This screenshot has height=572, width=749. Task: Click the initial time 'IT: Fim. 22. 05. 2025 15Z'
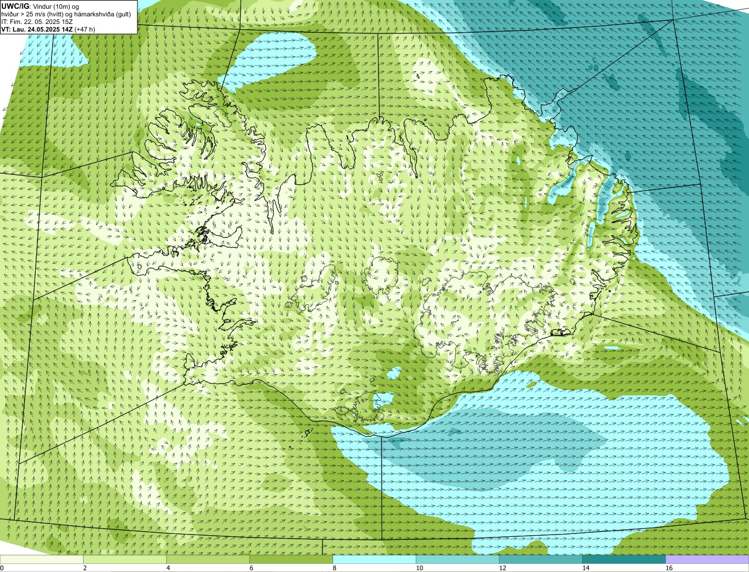(x=37, y=22)
